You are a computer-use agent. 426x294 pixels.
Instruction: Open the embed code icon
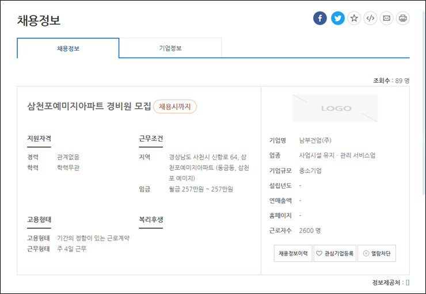(370, 18)
